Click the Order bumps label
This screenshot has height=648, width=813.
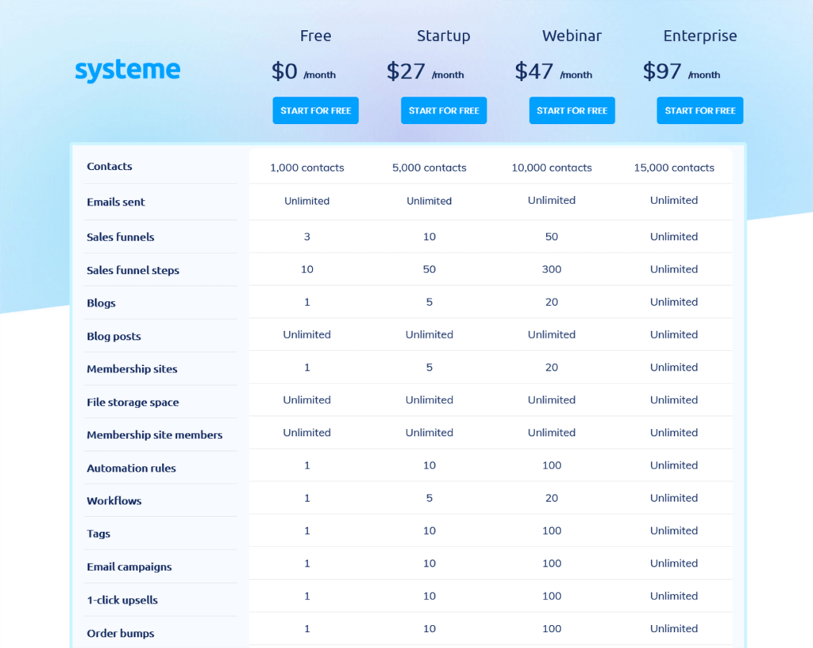(x=121, y=633)
